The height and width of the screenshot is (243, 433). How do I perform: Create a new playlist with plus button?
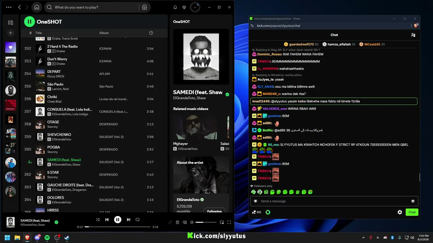click(10, 33)
